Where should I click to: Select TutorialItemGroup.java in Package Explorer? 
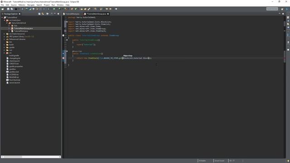click(x=23, y=29)
